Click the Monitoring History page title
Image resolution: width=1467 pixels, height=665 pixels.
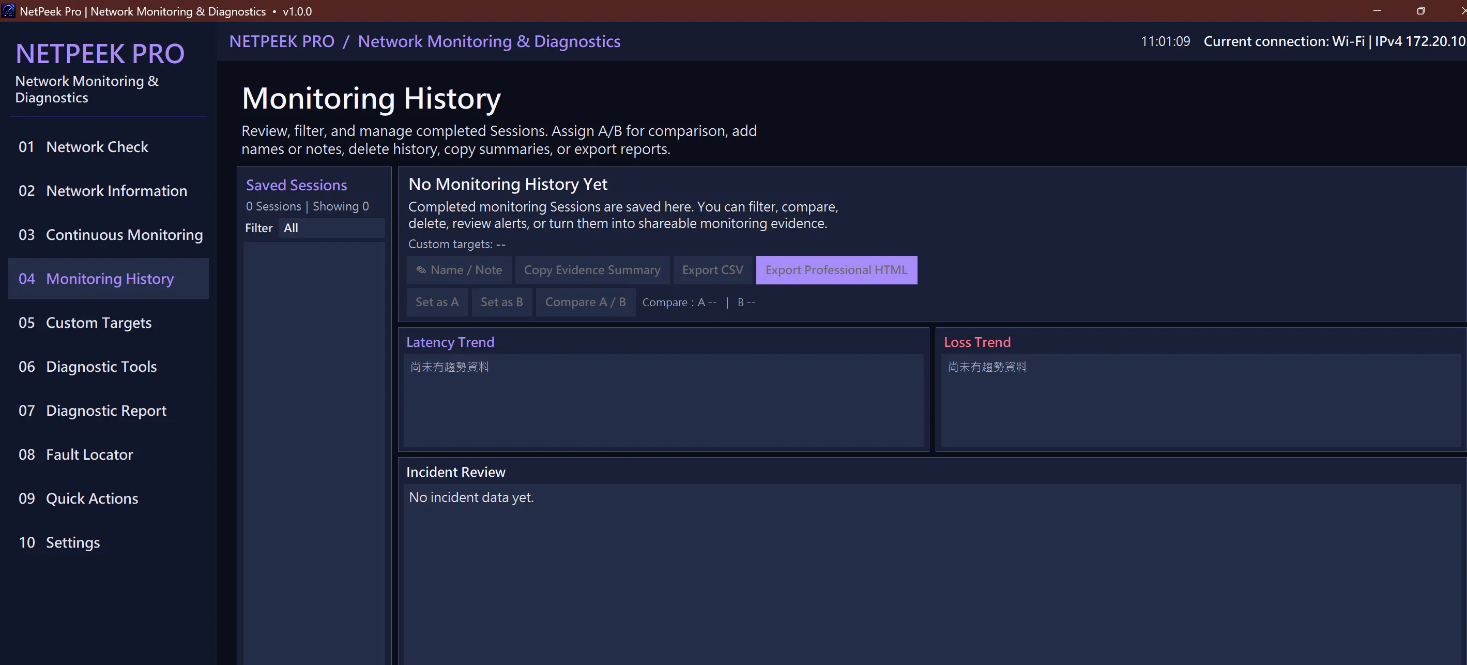click(371, 98)
